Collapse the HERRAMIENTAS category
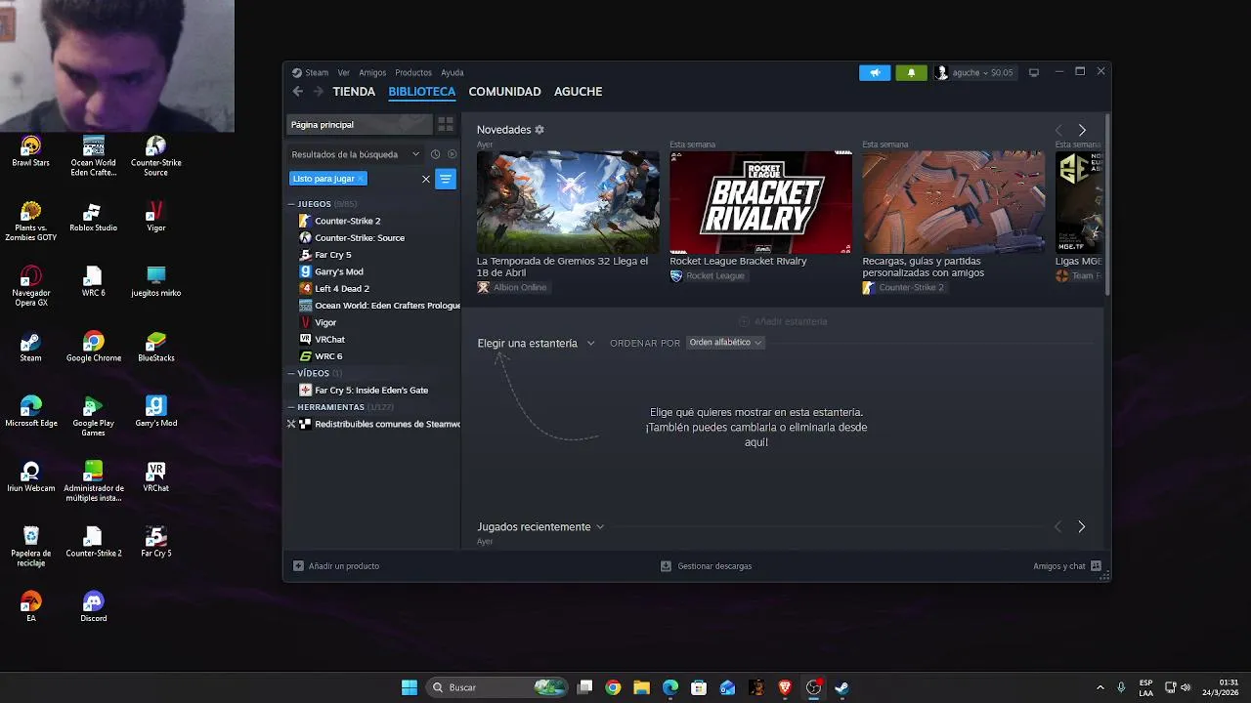 [291, 407]
